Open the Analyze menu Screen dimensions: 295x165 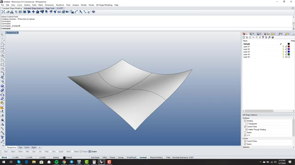point(76,5)
